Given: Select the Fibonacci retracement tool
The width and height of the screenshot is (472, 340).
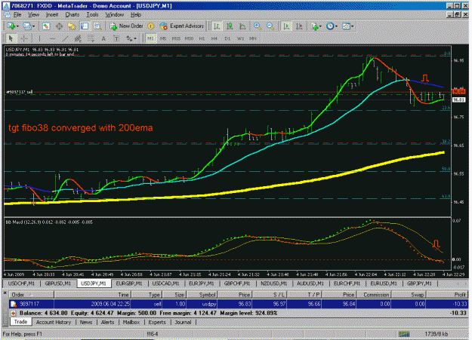Looking at the screenshot, I should tap(91, 38).
